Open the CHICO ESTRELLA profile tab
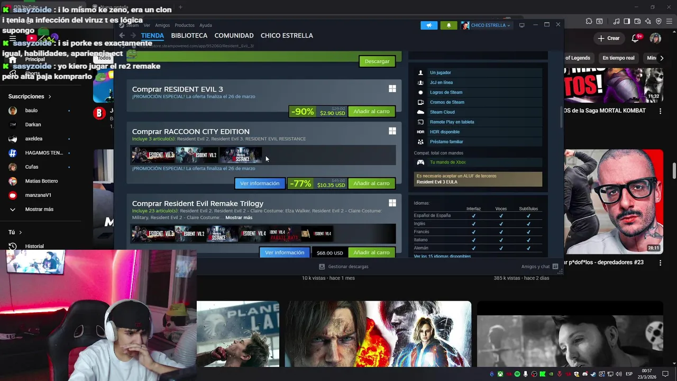677x381 pixels. point(287,35)
